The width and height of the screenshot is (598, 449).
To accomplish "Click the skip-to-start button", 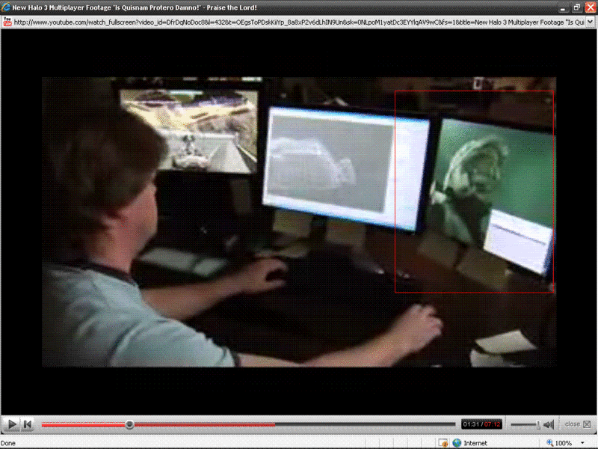I will coord(28,424).
